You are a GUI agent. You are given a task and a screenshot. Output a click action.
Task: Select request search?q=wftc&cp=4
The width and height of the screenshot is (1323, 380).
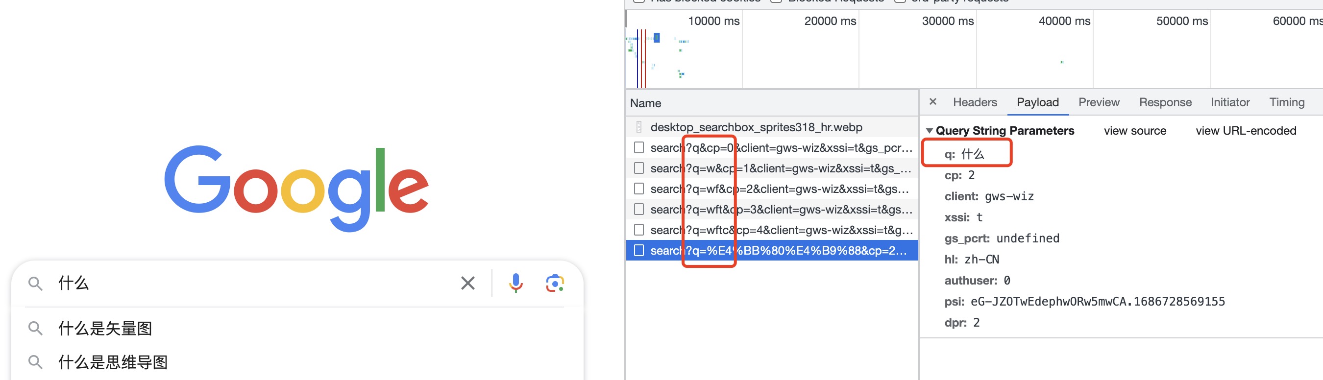[772, 230]
